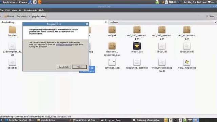Click the network signal icon in top panel
This screenshot has height=122, width=217.
click(x=179, y=2)
